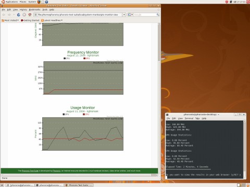Click the Firefox Forward arrow button
Screen dimensions: 250x187
9,15
